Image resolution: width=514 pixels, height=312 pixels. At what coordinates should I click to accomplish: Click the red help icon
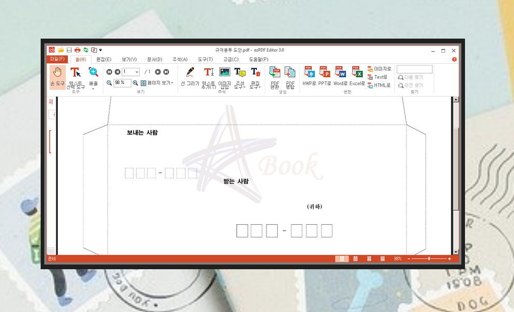[x=455, y=59]
